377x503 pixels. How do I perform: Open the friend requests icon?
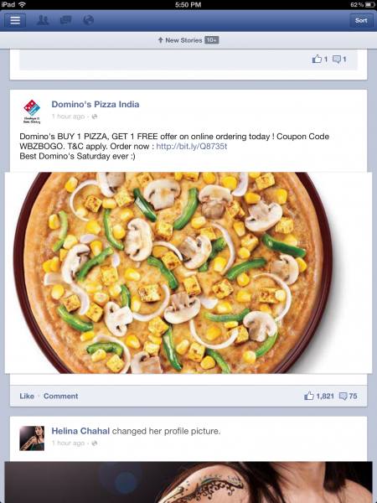43,20
